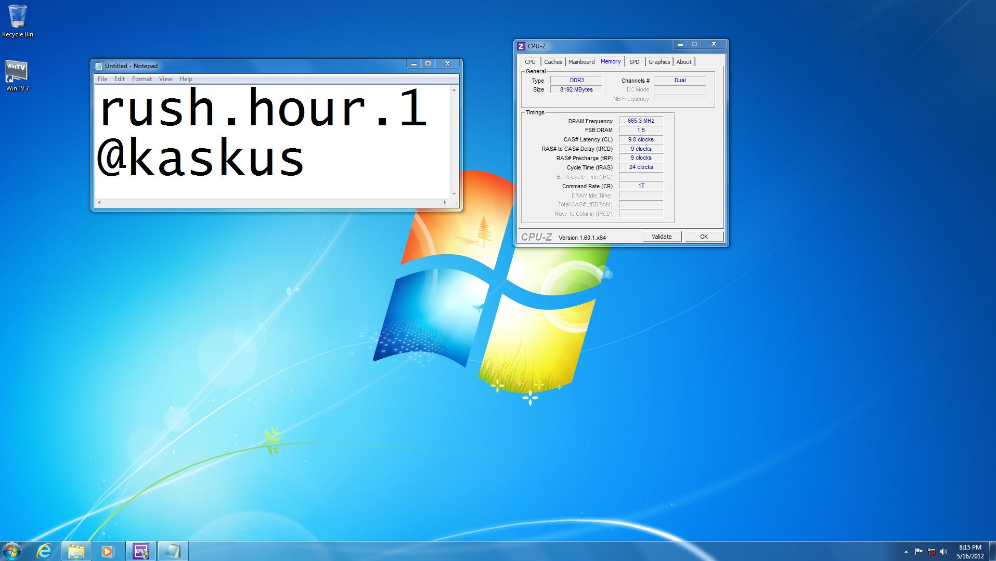Click the CPU-Z title bar logo icon
Screen dimensions: 996x561
pyautogui.click(x=521, y=46)
